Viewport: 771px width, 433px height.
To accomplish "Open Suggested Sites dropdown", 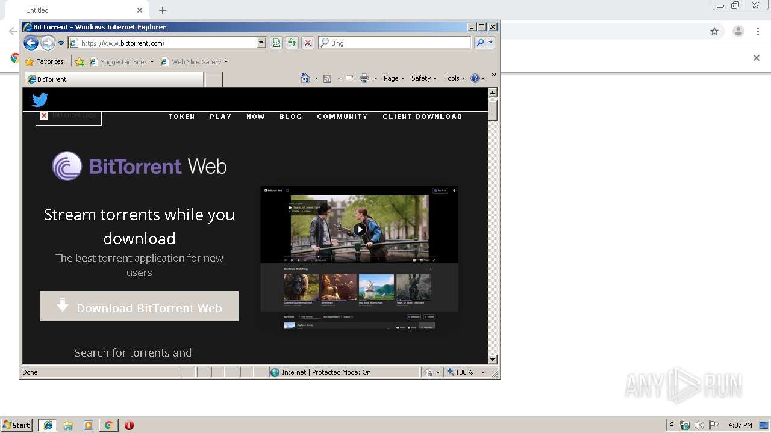I will (x=122, y=61).
